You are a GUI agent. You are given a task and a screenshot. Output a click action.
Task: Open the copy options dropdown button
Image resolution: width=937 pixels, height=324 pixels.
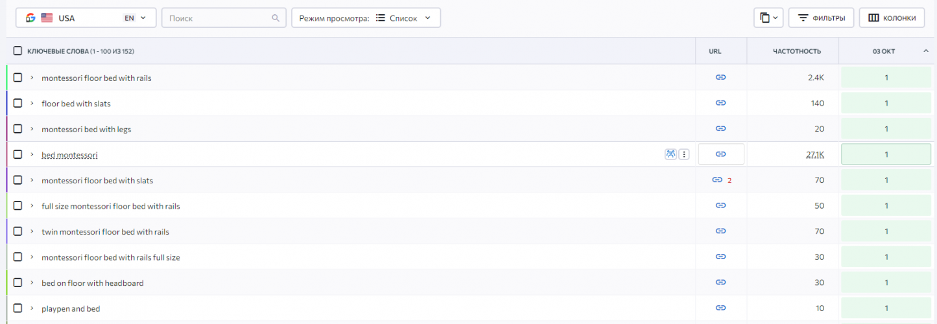[x=769, y=18]
